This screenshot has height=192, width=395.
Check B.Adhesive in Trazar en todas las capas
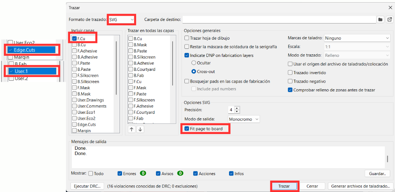131,63
